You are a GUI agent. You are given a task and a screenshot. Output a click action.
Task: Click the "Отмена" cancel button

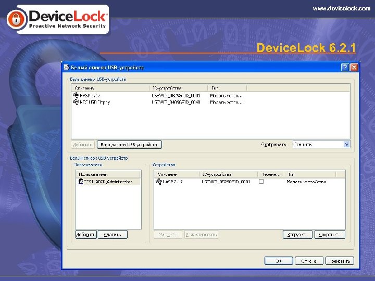click(x=309, y=261)
